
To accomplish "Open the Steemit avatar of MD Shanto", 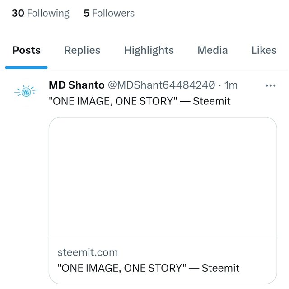I will 26,92.
